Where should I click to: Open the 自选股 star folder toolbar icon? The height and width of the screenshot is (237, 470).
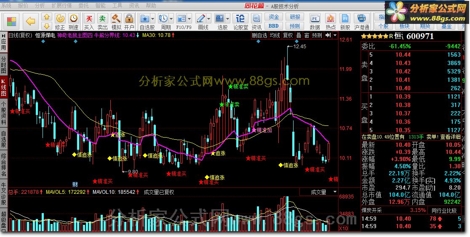click(145, 18)
